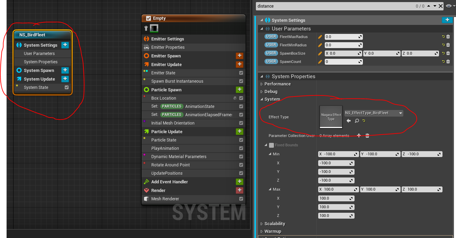This screenshot has height=238, width=456.
Task: Browse to Effect Type asset with magnifier icon
Action: click(357, 121)
